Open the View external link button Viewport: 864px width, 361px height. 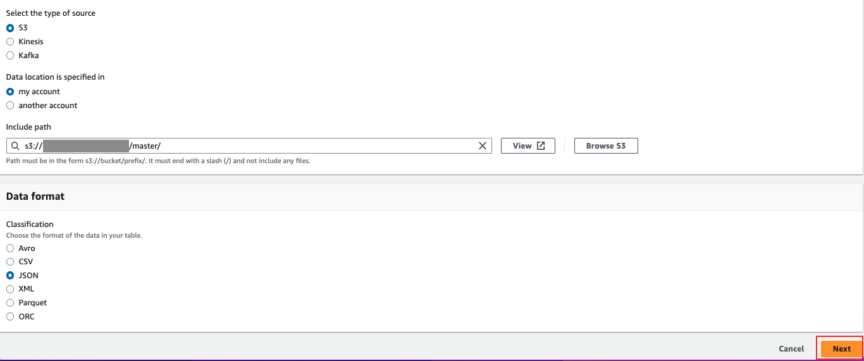528,146
